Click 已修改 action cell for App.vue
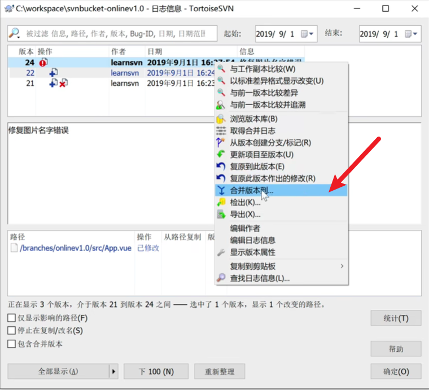The height and width of the screenshot is (390, 429). point(148,248)
